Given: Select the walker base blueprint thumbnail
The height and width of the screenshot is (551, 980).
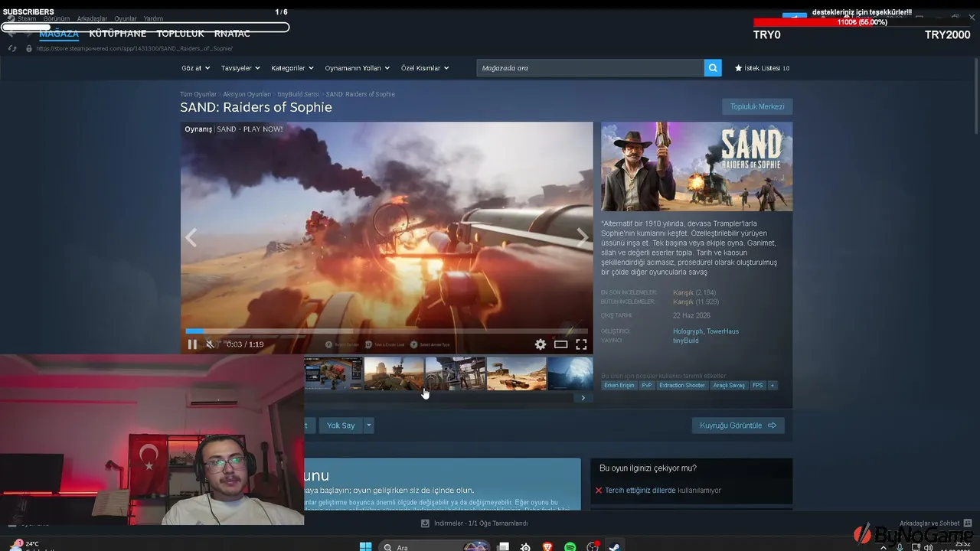Looking at the screenshot, I should [333, 373].
